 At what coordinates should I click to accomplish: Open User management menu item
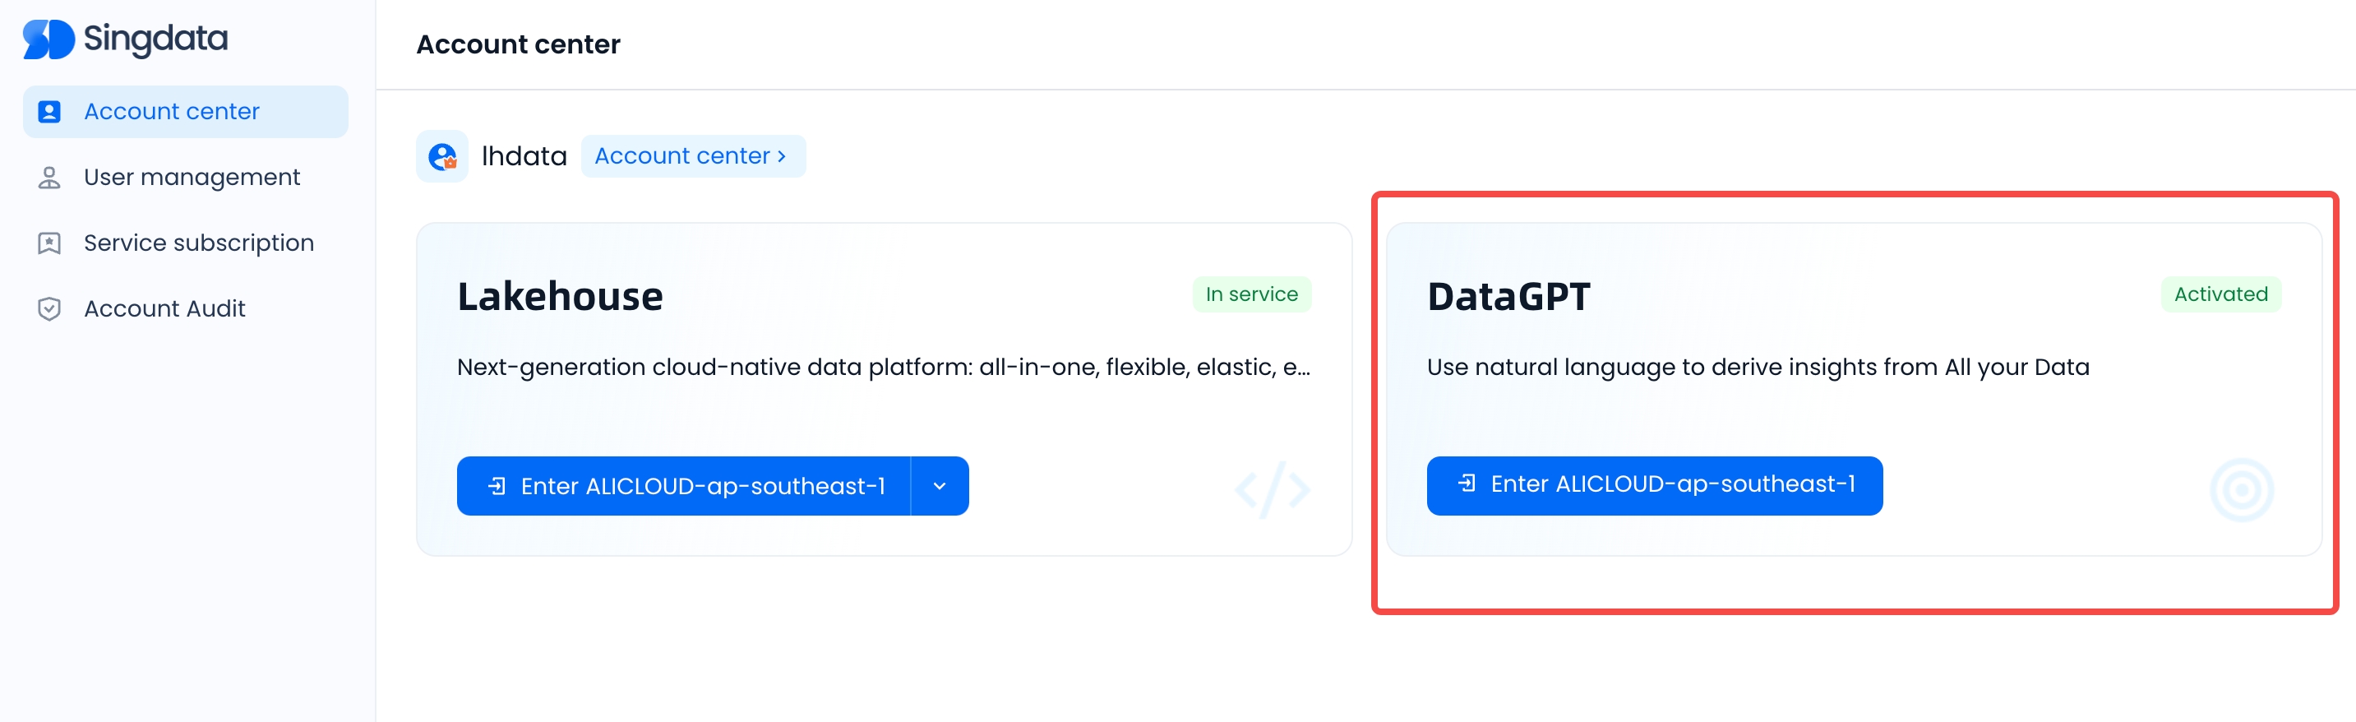[192, 178]
